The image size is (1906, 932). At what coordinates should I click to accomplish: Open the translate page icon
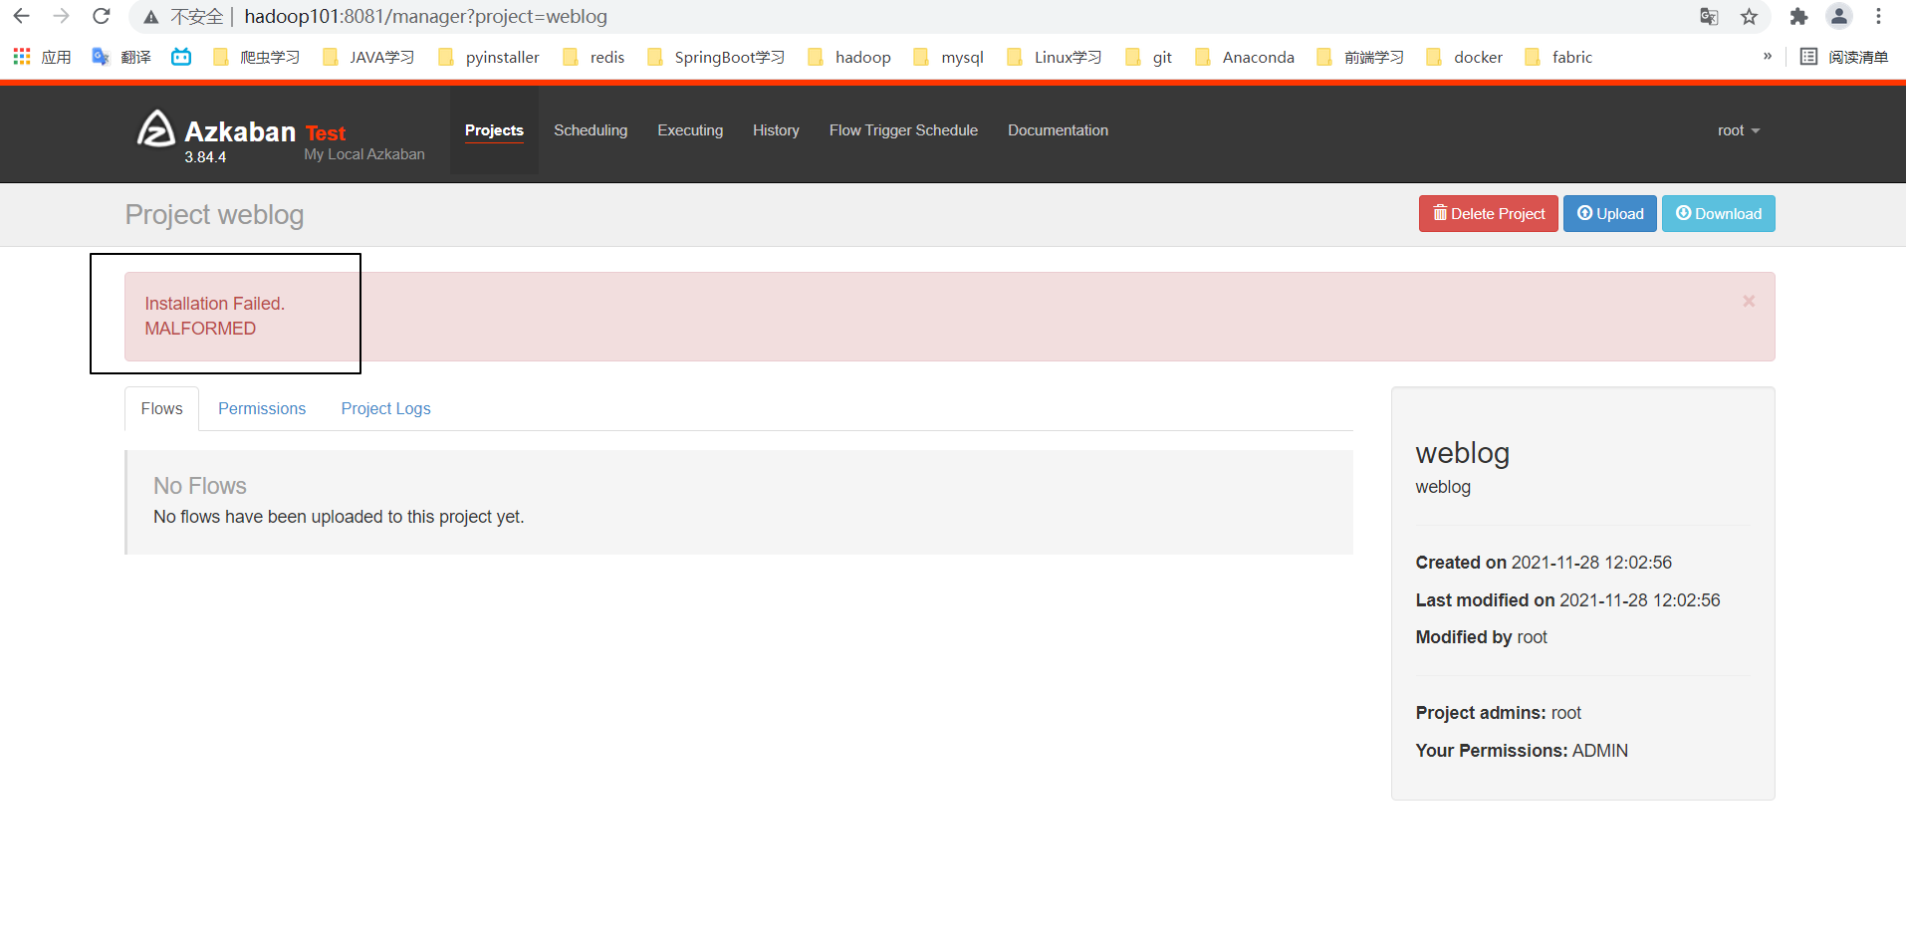1709,17
